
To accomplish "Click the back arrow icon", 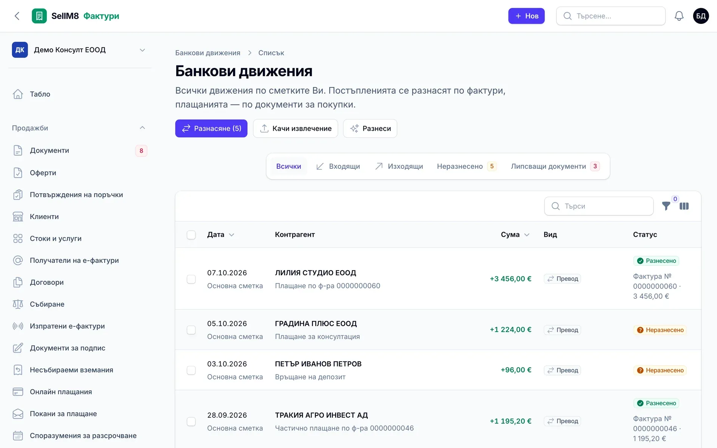I will pyautogui.click(x=17, y=16).
